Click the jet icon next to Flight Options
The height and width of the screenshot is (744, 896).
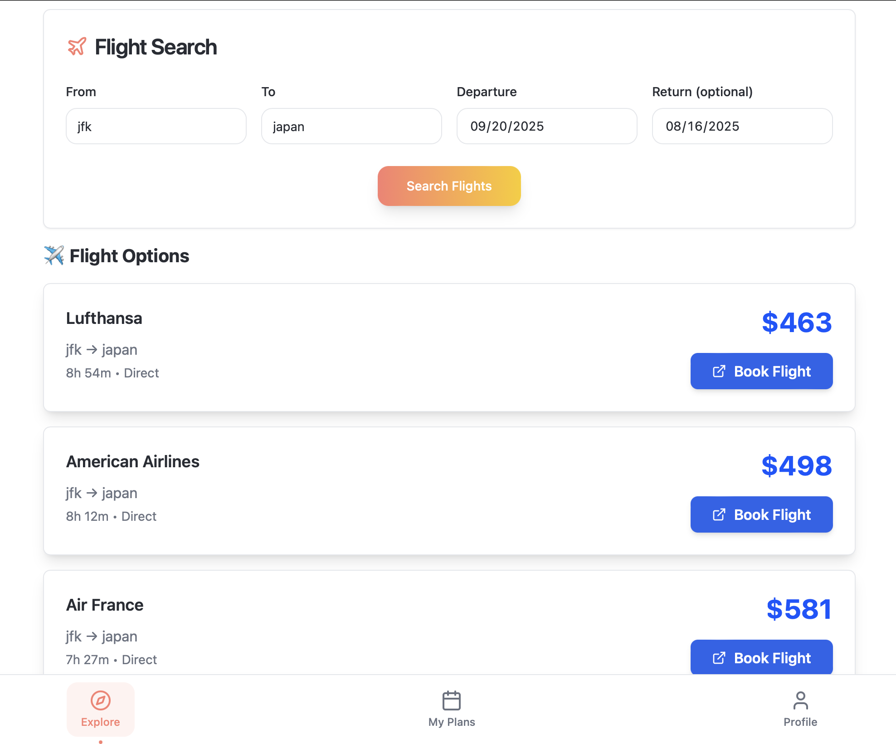54,255
